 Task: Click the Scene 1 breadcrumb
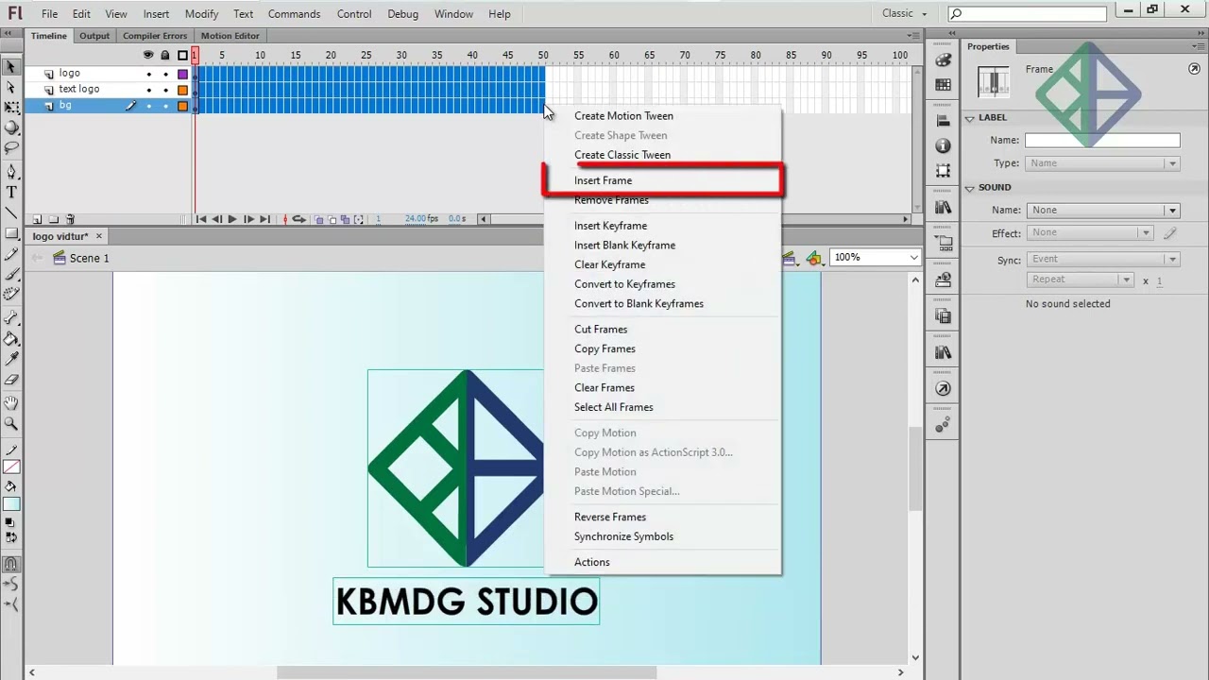pyautogui.click(x=89, y=258)
